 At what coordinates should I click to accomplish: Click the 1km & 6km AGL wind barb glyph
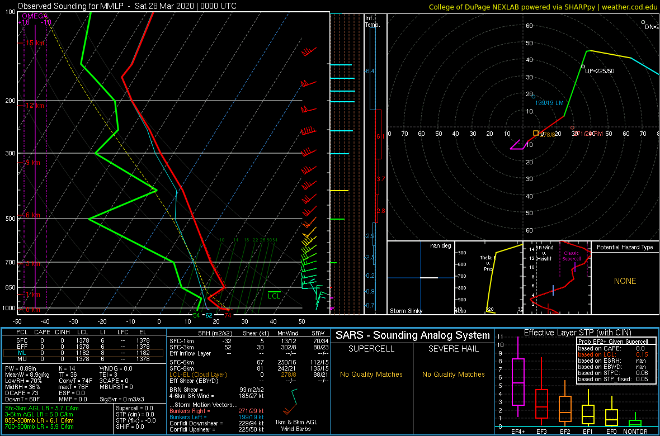(x=291, y=401)
